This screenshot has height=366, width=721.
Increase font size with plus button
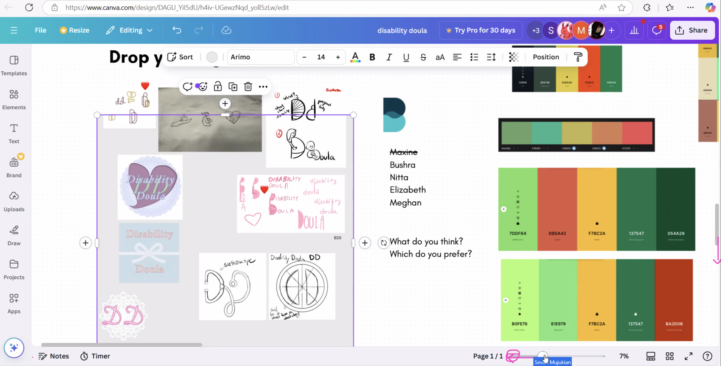pyautogui.click(x=338, y=57)
